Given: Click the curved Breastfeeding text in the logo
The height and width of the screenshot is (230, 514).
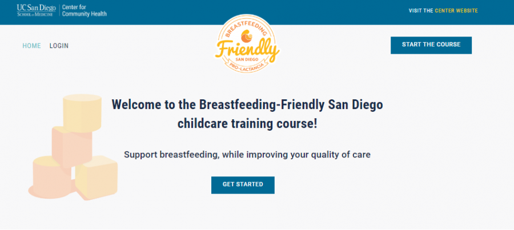Looking at the screenshot, I should tap(247, 26).
